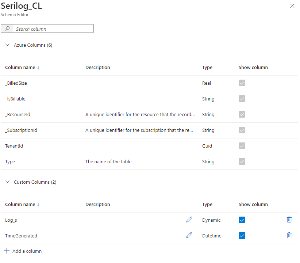The width and height of the screenshot is (300, 263).
Task: Click the magnifier icon in the search box
Action: pos(7,28)
